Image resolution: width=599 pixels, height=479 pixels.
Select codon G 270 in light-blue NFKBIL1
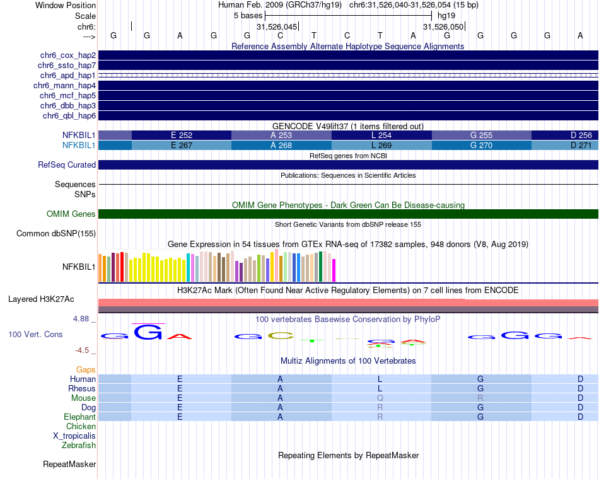tap(481, 145)
